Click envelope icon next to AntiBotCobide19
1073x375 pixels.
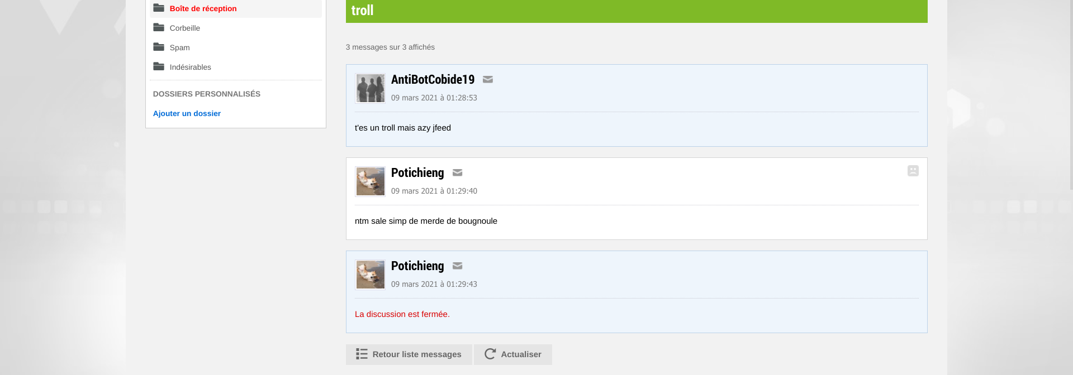tap(488, 79)
